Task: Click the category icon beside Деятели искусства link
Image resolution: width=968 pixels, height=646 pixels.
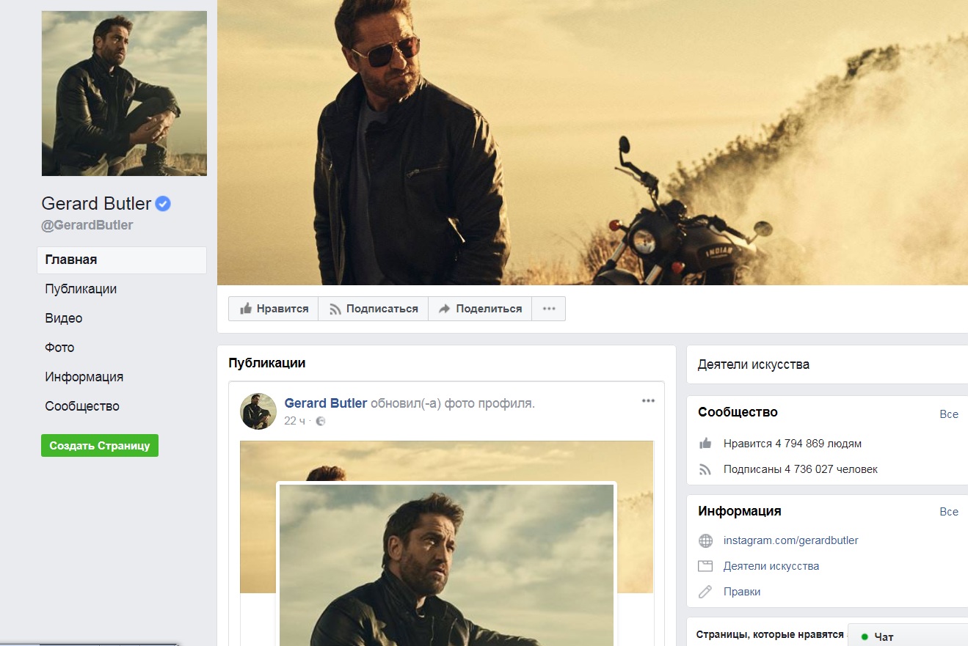Action: [x=705, y=566]
